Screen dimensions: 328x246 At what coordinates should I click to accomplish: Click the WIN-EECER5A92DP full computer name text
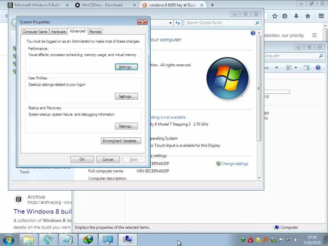coord(153,171)
